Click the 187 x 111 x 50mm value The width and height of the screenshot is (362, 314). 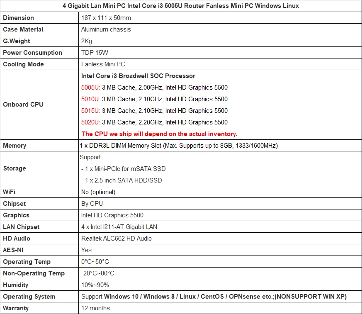[x=106, y=18]
